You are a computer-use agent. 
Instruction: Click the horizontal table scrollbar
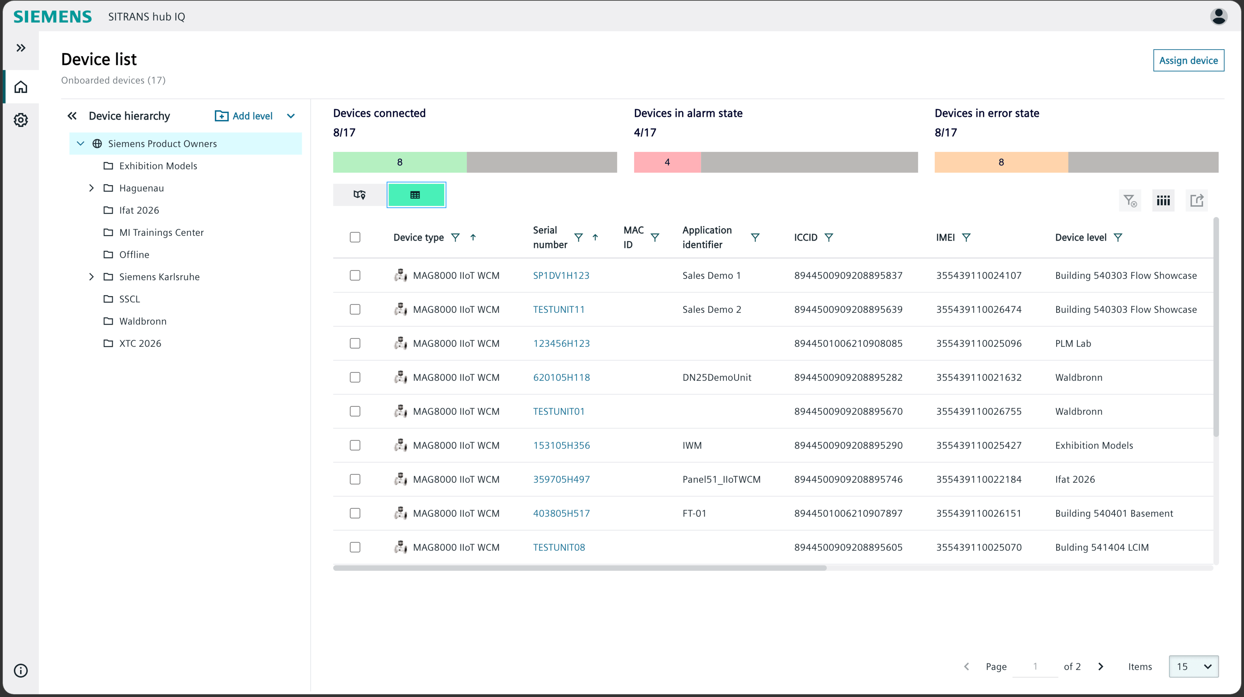579,568
